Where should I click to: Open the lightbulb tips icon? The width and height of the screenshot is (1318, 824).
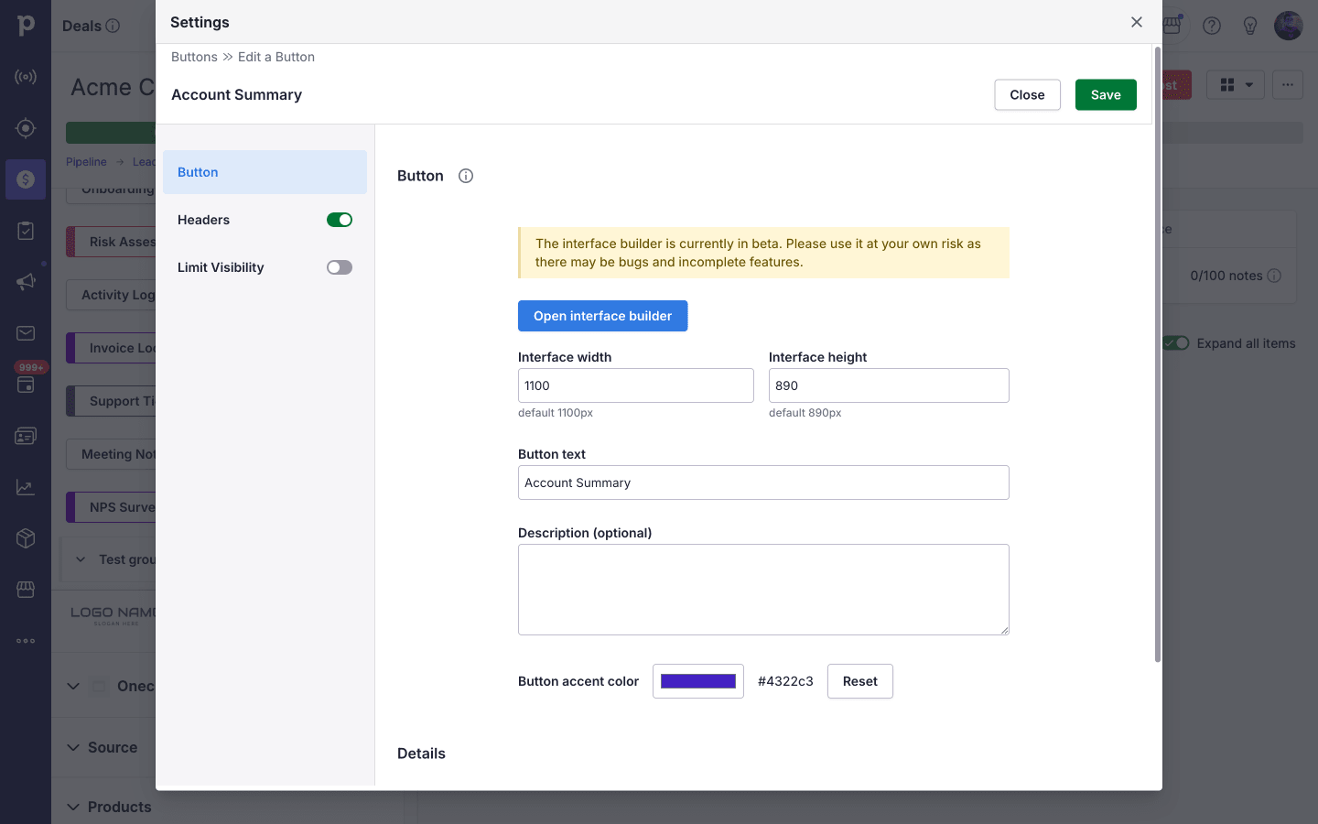point(1250,26)
